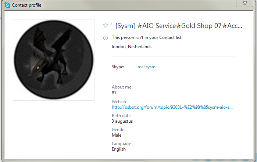
Task: Mark contact as favorite with star icon
Action: (x=106, y=25)
